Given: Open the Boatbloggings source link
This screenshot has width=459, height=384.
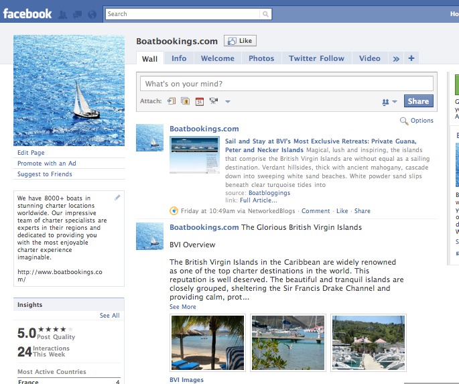Looking at the screenshot, I should click(x=269, y=193).
